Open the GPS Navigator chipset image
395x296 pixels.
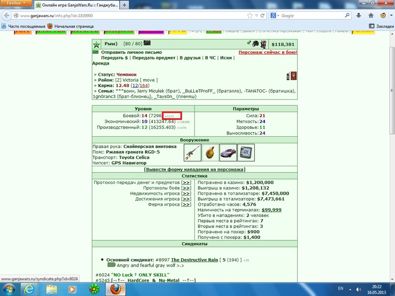(x=246, y=152)
